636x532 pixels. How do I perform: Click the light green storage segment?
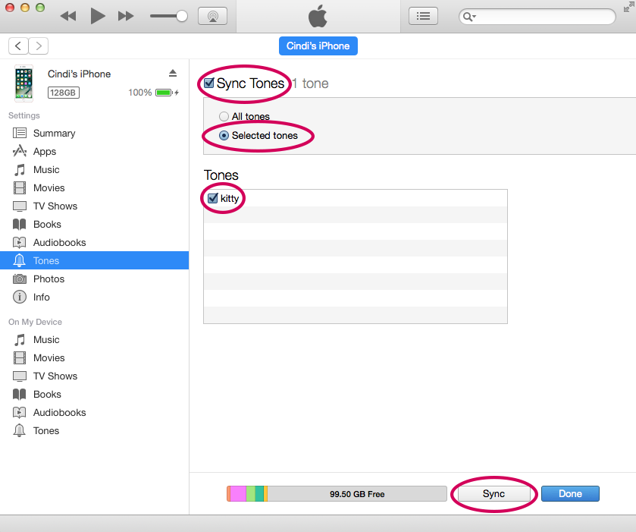(x=251, y=494)
